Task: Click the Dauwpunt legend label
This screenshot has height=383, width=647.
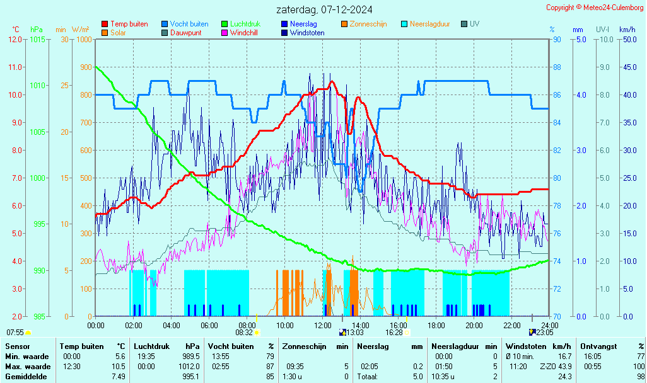Action: [186, 33]
